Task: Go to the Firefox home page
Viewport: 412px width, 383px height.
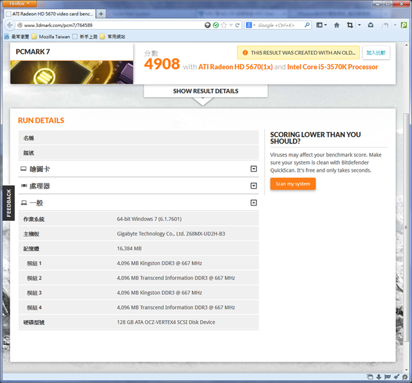Action: coord(337,25)
